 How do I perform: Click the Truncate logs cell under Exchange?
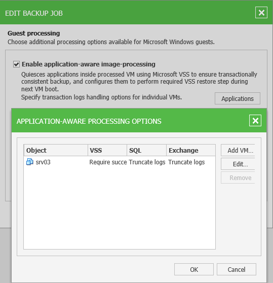point(186,162)
